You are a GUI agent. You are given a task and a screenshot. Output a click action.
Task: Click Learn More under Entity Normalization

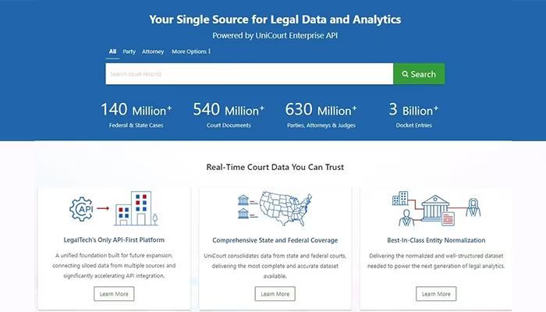(x=436, y=294)
